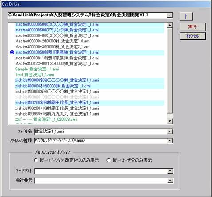Click the ファイル名 text field
This screenshot has height=197, width=212.
pyautogui.click(x=100, y=131)
